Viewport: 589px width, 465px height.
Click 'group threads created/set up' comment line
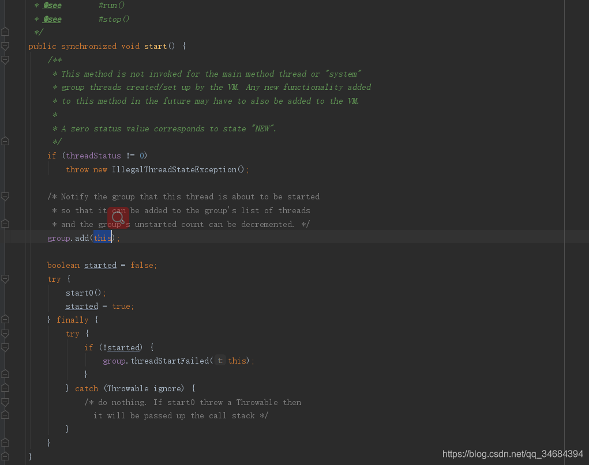(212, 88)
